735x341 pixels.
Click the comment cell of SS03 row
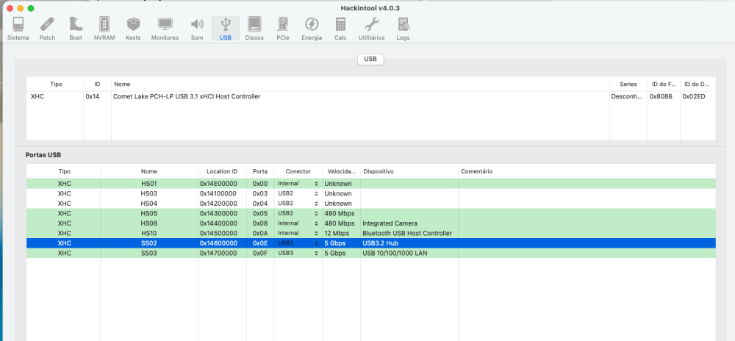coord(587,253)
